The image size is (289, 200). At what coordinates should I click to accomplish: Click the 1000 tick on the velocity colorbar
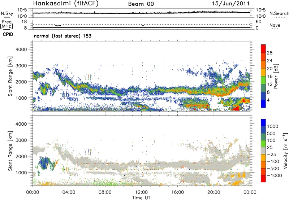[273, 126]
